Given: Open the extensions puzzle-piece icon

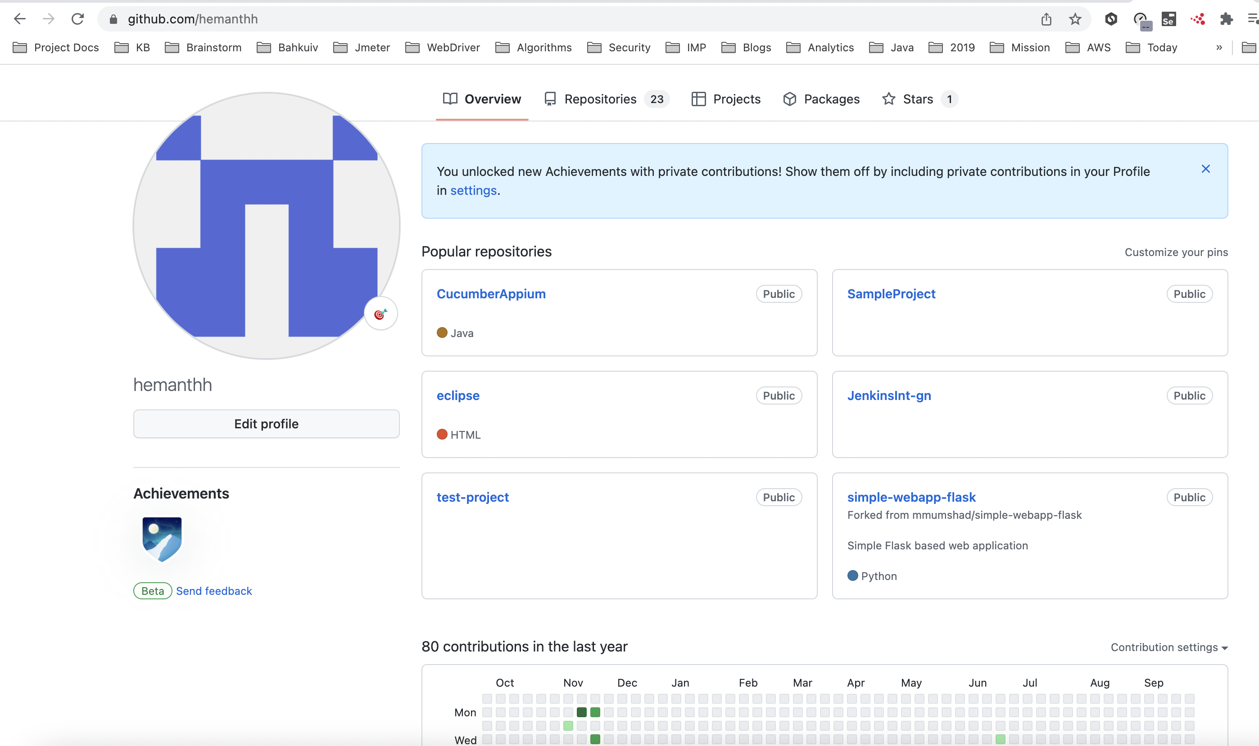Looking at the screenshot, I should click(1226, 19).
